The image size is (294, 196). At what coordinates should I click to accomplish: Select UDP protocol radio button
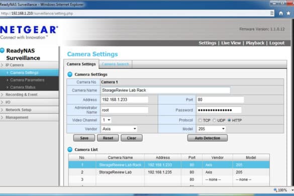214,120
